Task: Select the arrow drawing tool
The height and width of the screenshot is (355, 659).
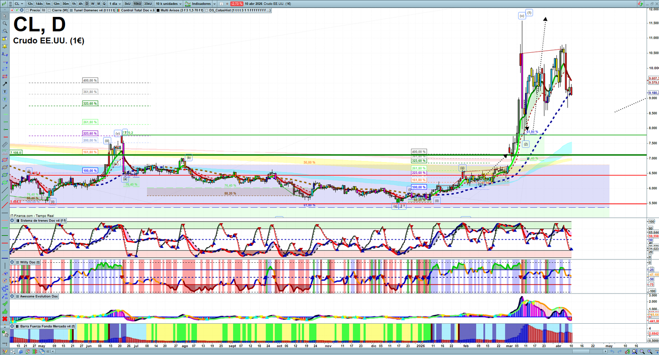Action: (5, 84)
